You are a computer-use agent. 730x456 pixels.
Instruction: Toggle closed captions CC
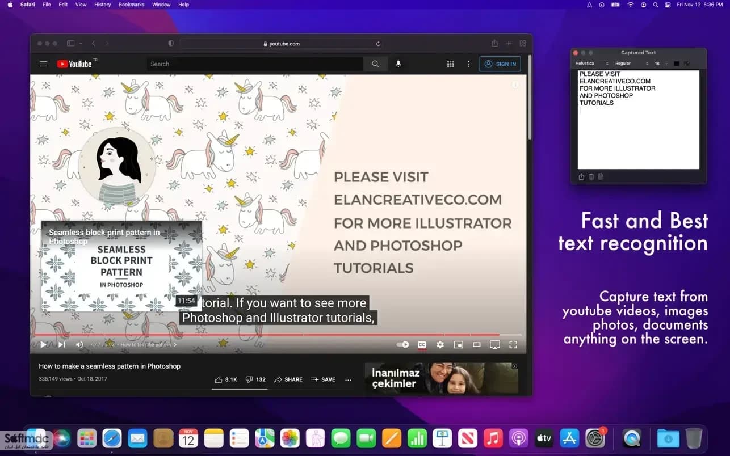422,344
